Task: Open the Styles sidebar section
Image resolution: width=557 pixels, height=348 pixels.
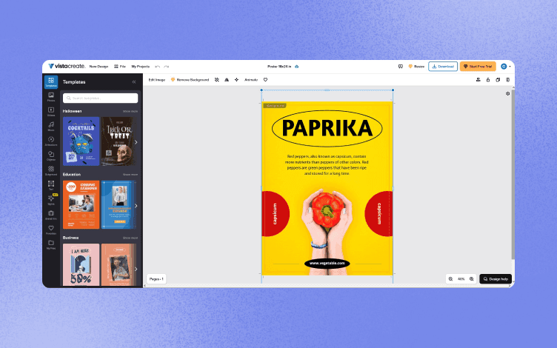Action: 51,200
